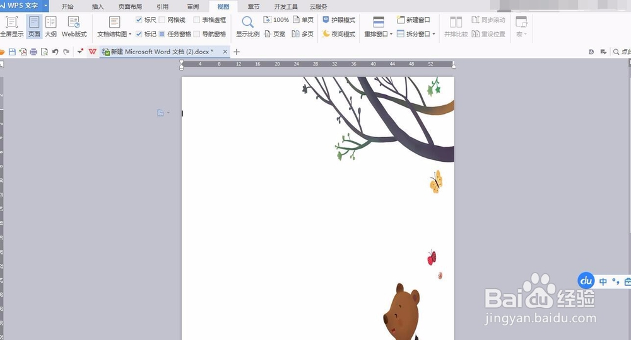Enable the 导航窗格 navigation pane checkbox
The width and height of the screenshot is (631, 340).
196,34
